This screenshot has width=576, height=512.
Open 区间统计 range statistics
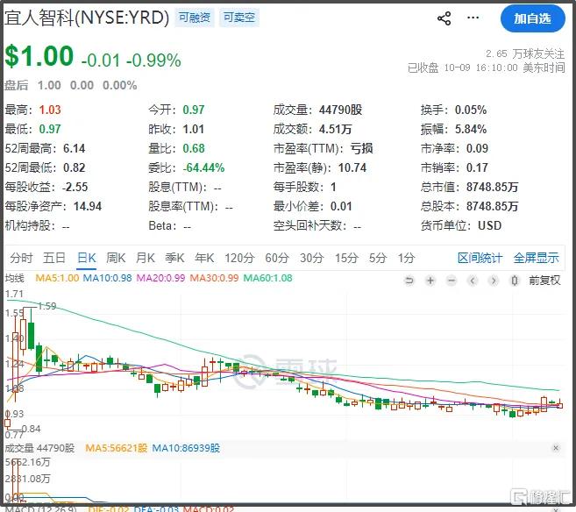point(480,258)
